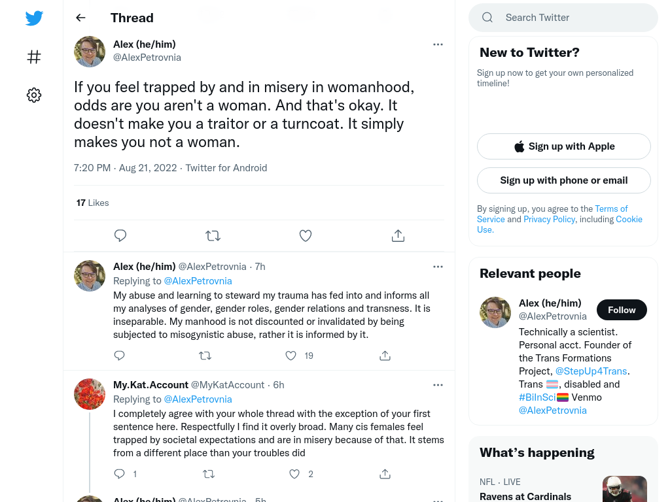Go back with the Thread arrow
The height and width of the screenshot is (502, 670).
coord(80,18)
